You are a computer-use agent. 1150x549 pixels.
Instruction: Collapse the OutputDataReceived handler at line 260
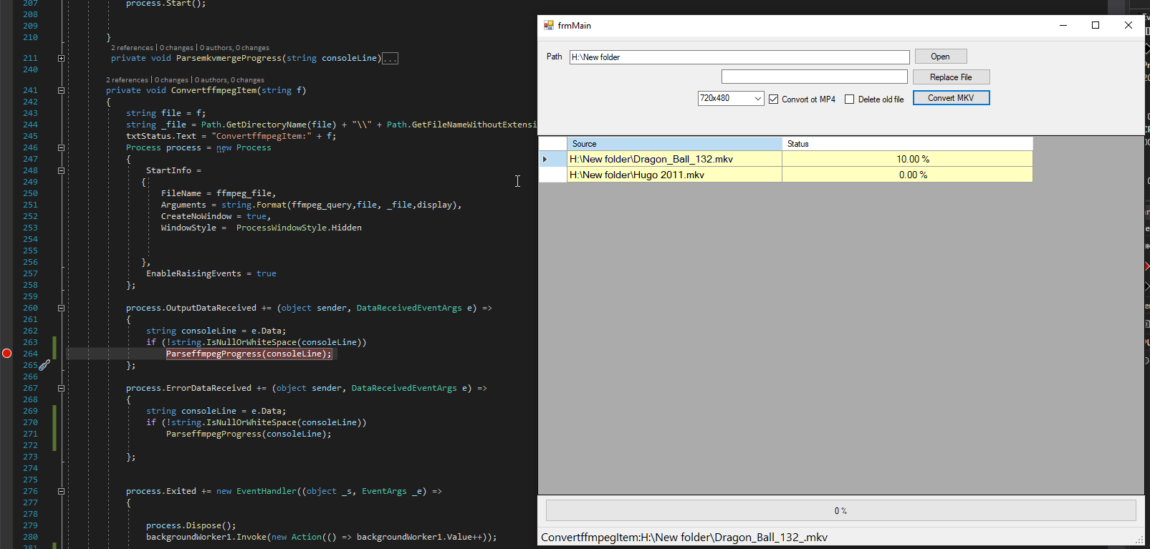click(61, 308)
